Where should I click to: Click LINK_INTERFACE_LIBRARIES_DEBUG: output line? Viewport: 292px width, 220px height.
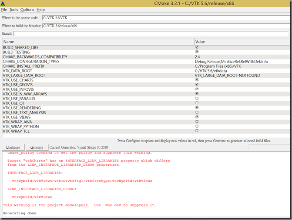coord(42,189)
